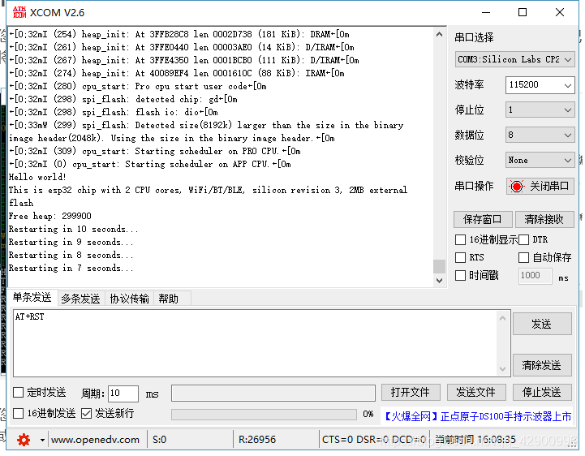Maximize the XCOM V2.6 window
Image resolution: width=585 pixels, height=456 pixels.
(x=523, y=12)
